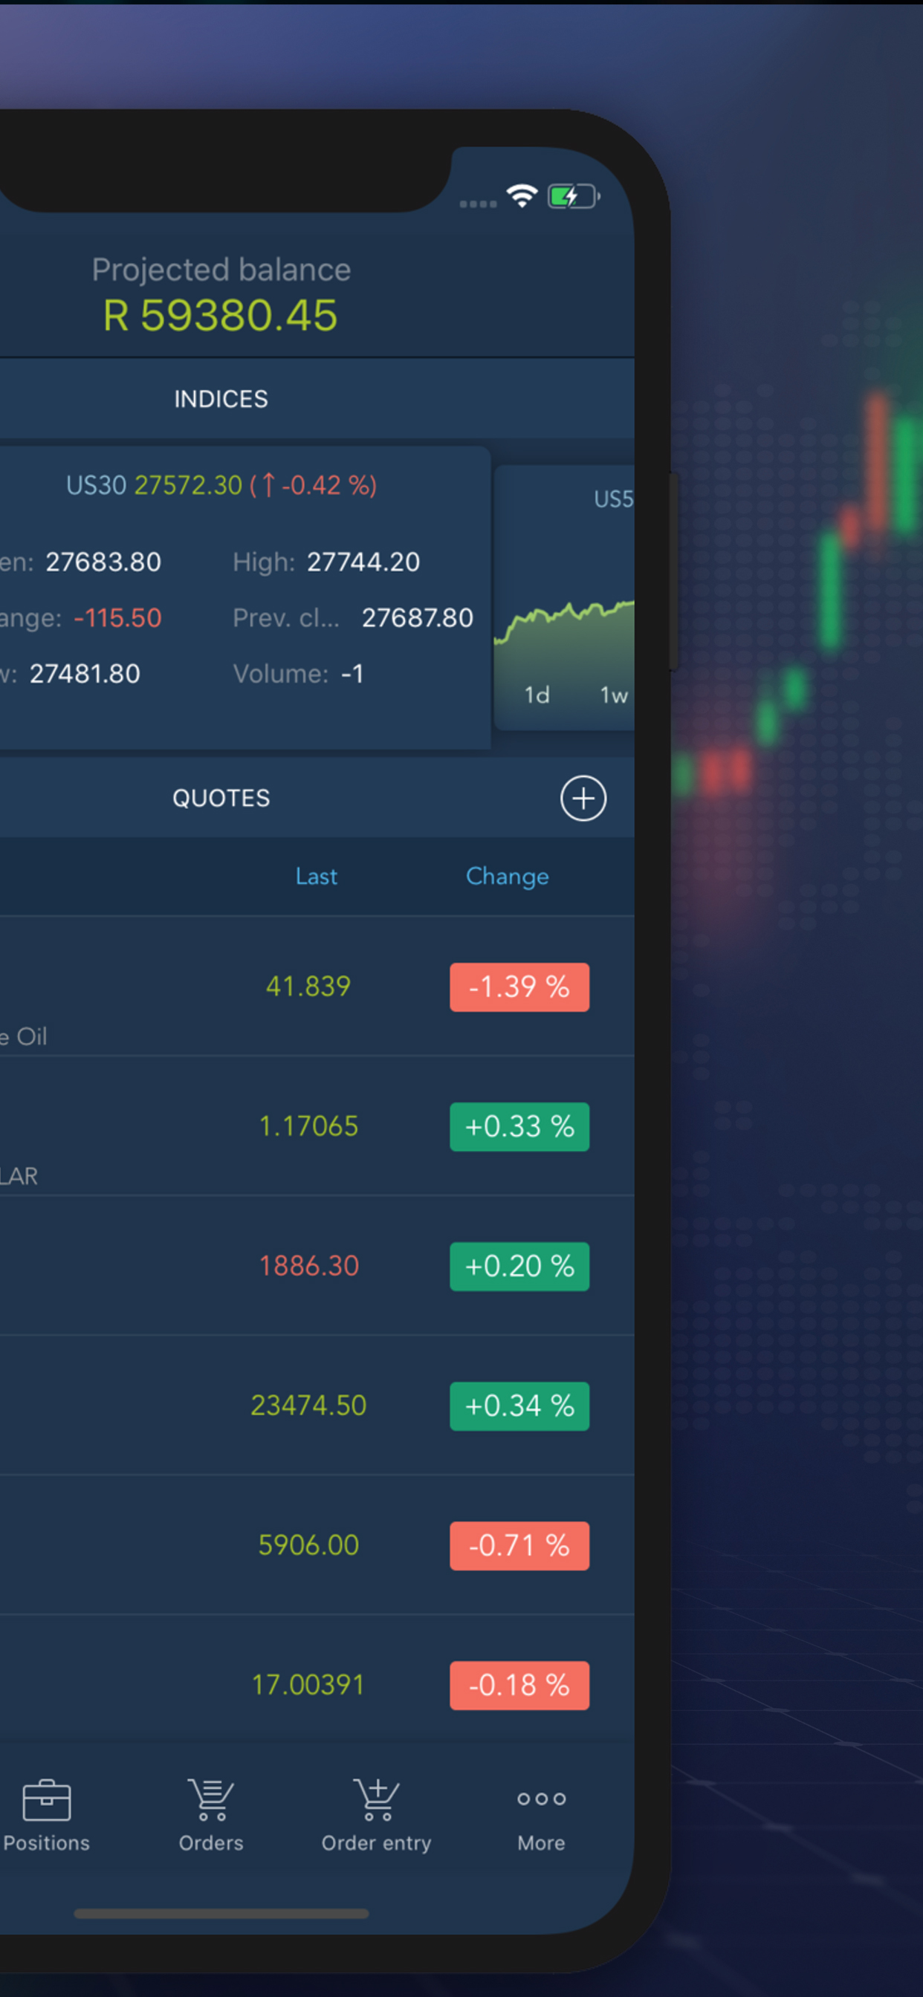This screenshot has height=1997, width=923.
Task: Tap the INDICES section header
Action: pos(221,398)
